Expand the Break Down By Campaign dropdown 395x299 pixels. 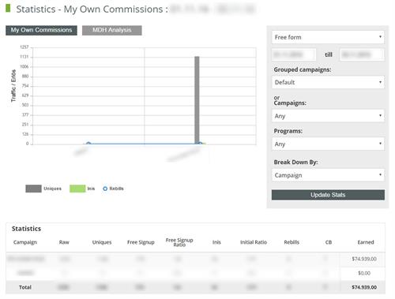[328, 175]
